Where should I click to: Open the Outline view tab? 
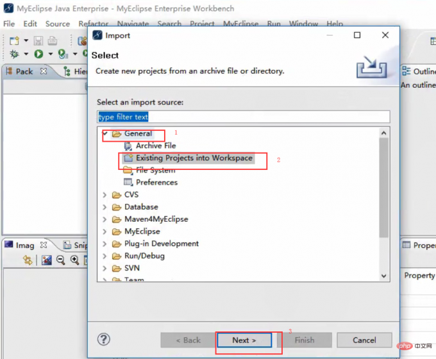click(x=419, y=71)
